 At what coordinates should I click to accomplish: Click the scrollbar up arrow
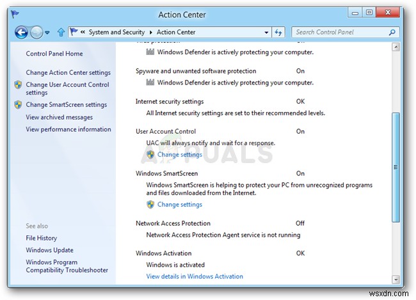pyautogui.click(x=396, y=47)
